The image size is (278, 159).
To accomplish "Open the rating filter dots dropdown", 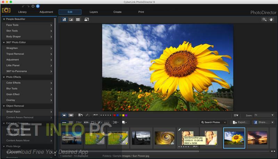I will point(107,122).
